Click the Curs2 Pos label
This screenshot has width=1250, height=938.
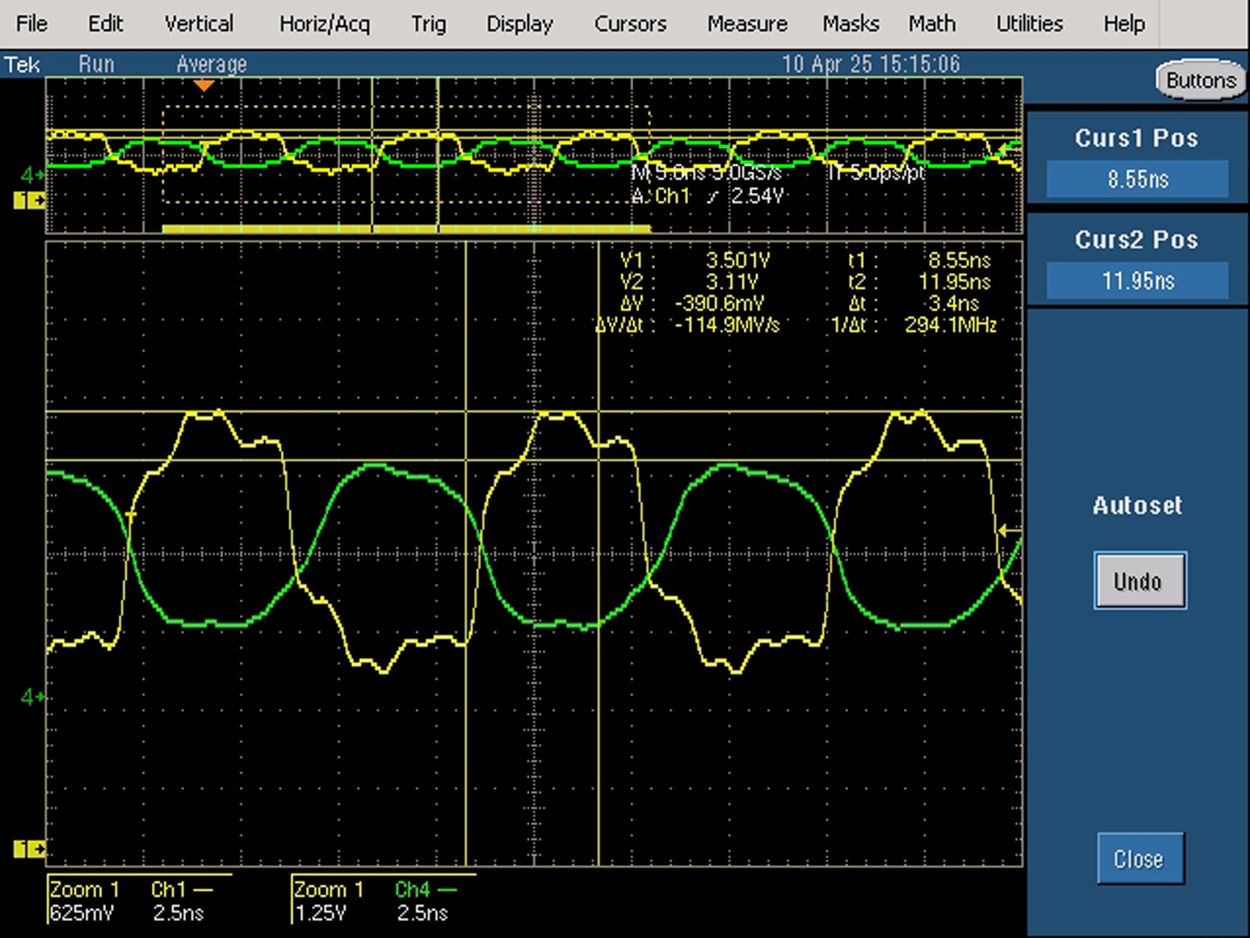pos(1137,240)
